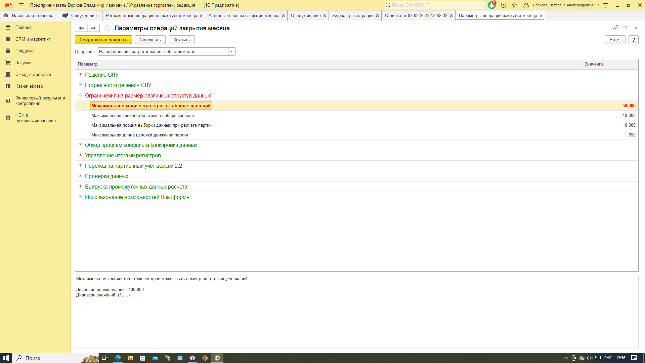Open the Казначейство section

(29, 86)
